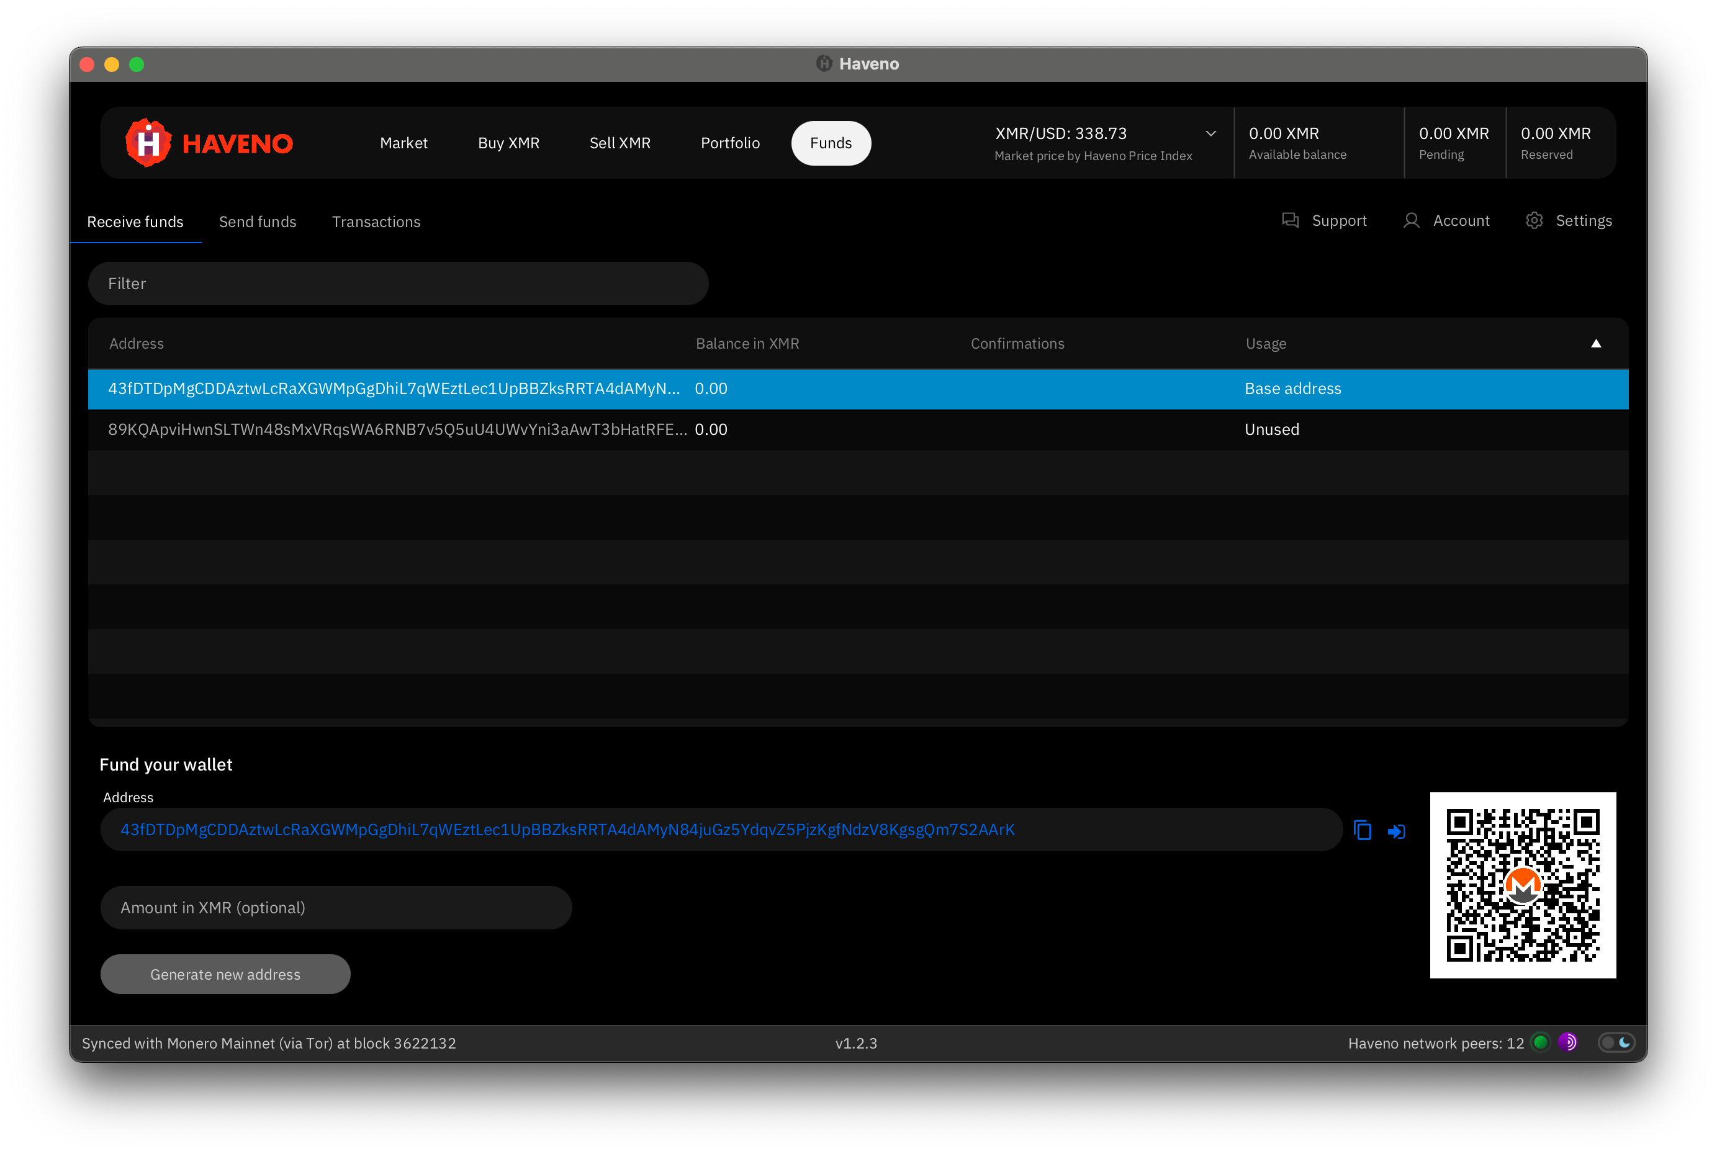The width and height of the screenshot is (1717, 1154).
Task: Switch to the Send funds tab
Action: coord(257,221)
